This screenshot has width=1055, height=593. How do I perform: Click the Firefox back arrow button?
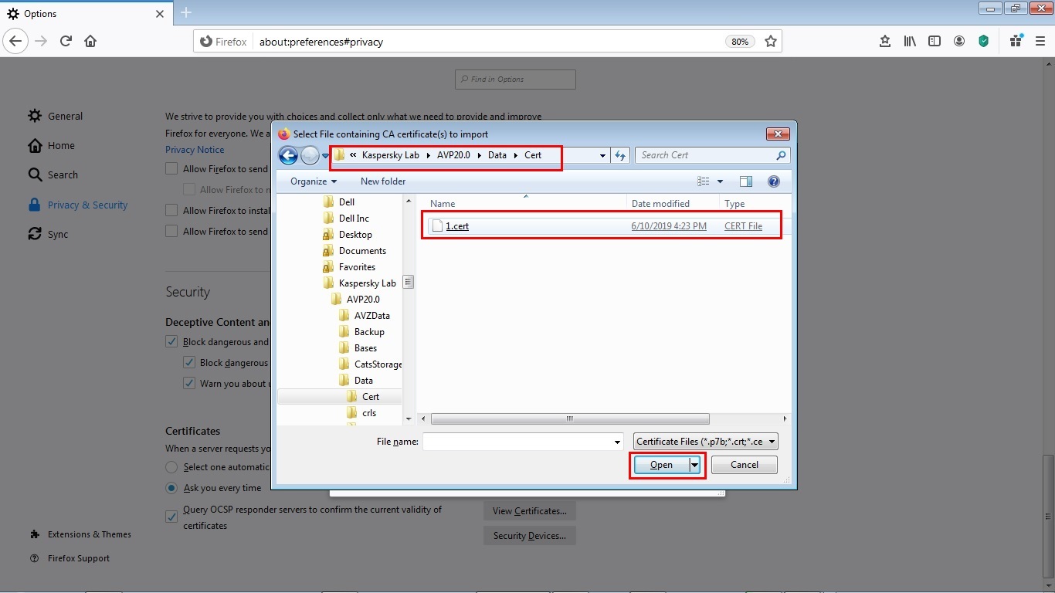click(x=15, y=42)
